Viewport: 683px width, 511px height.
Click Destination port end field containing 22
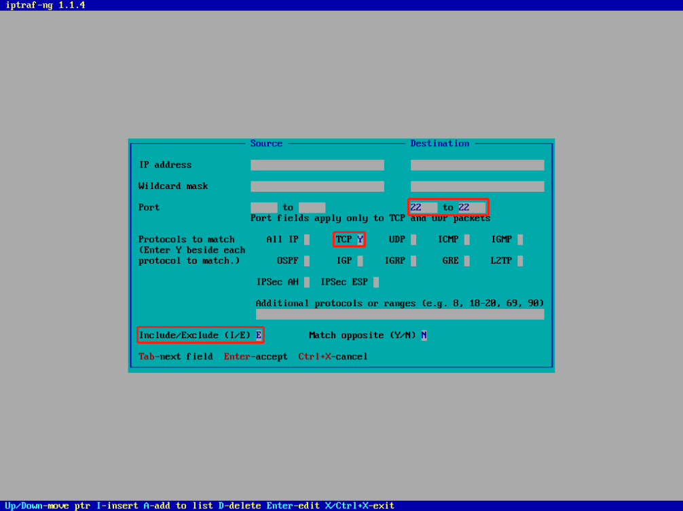pyautogui.click(x=471, y=207)
